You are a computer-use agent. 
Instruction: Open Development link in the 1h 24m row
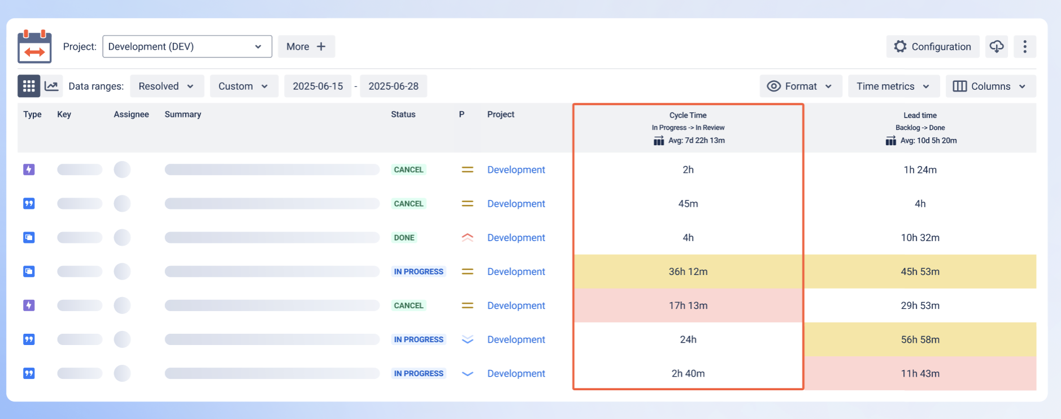pyautogui.click(x=516, y=169)
